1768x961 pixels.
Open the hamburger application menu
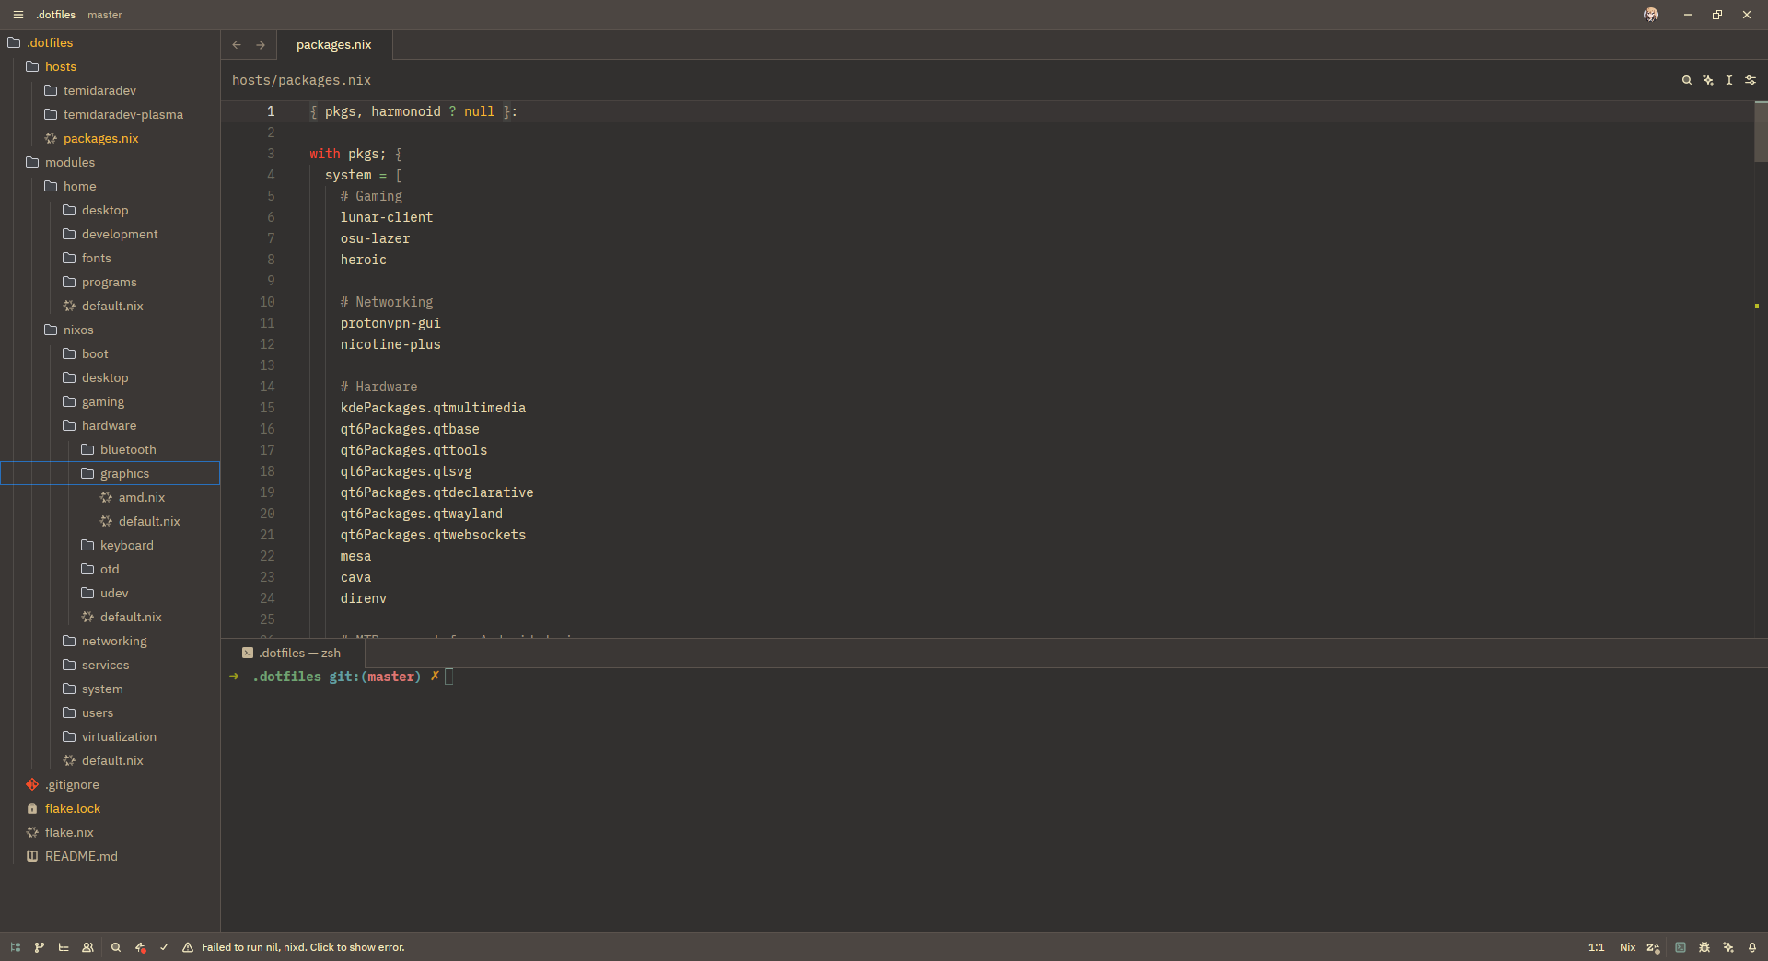click(17, 15)
